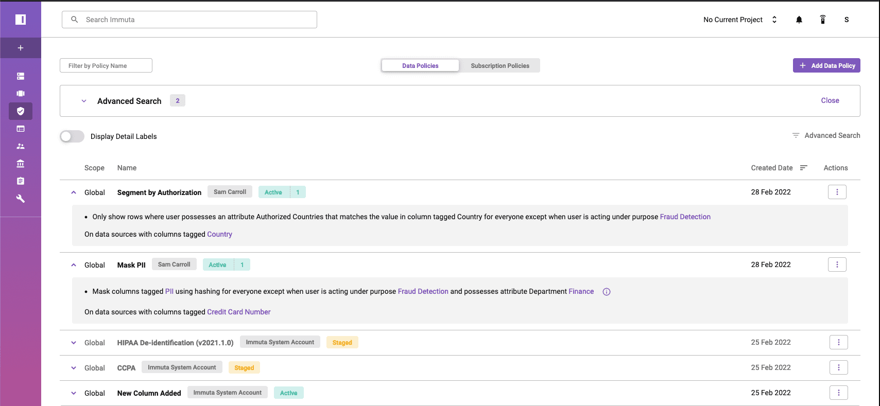Image resolution: width=880 pixels, height=406 pixels.
Task: Open the clipboard reports icon in sidebar
Action: click(x=21, y=181)
